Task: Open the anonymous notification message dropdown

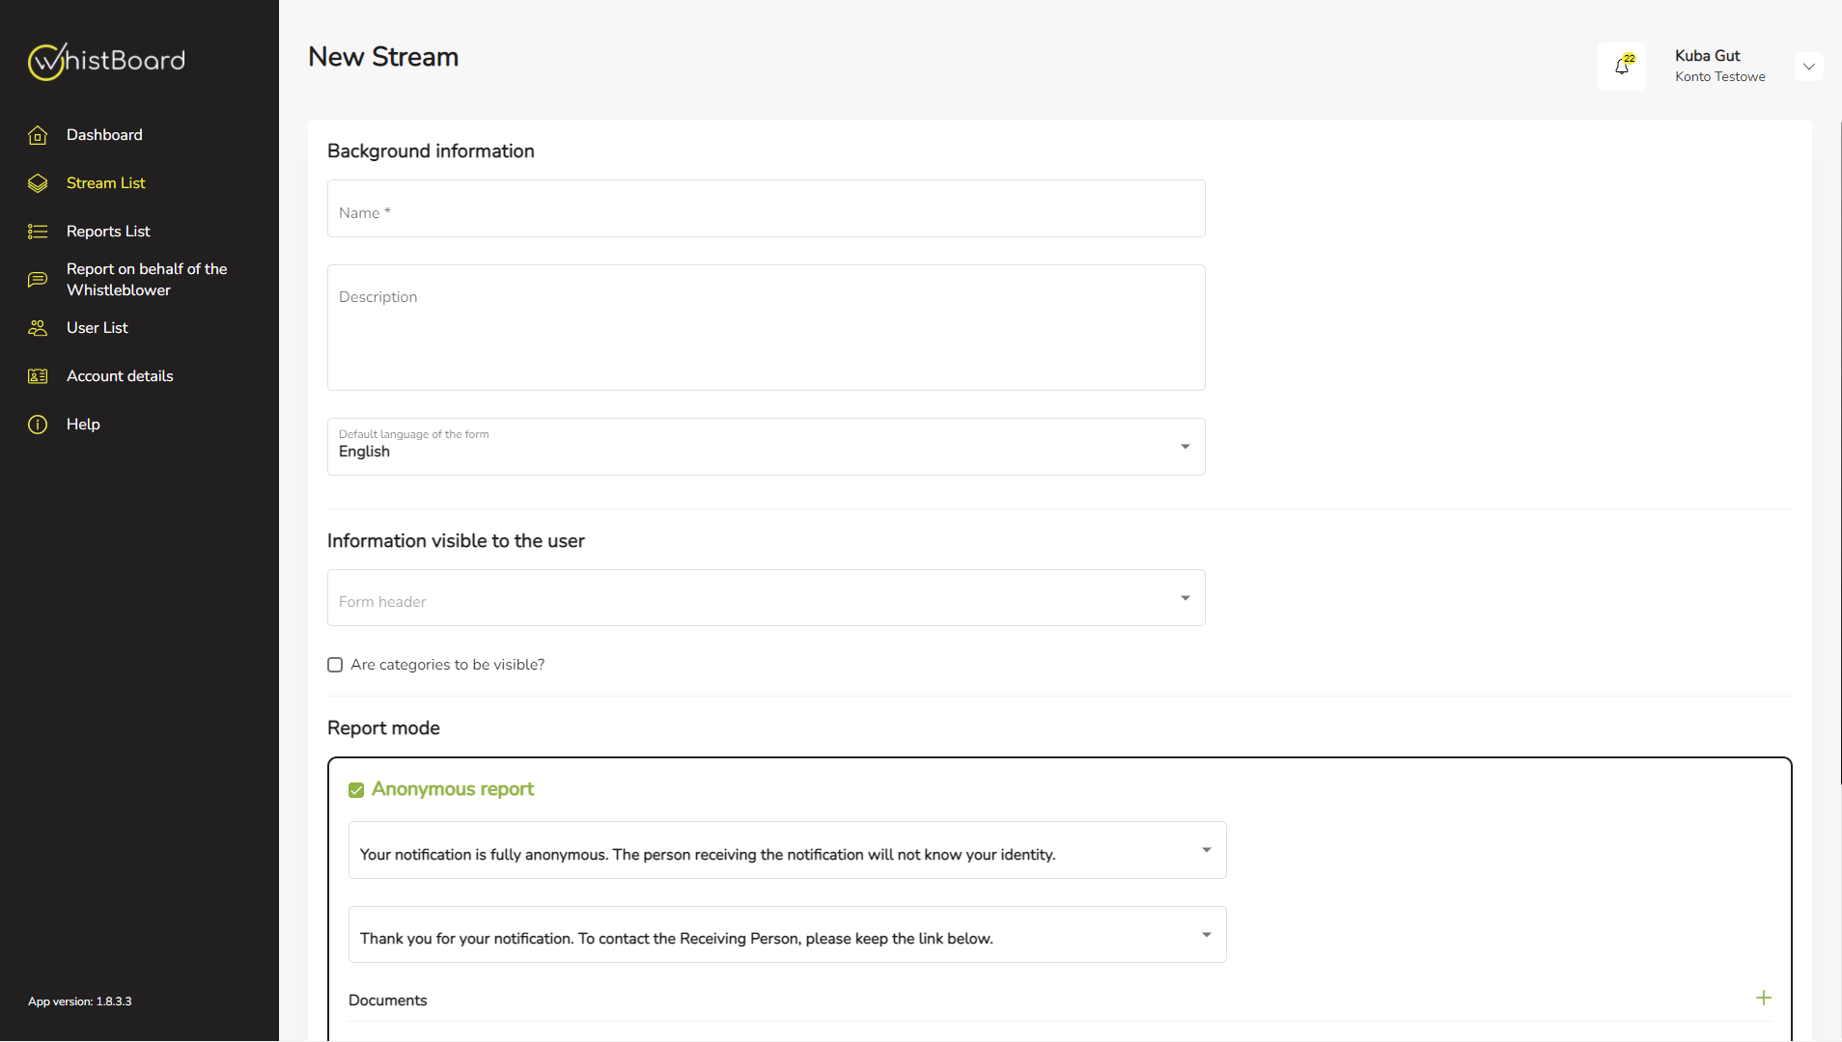Action: point(1206,850)
